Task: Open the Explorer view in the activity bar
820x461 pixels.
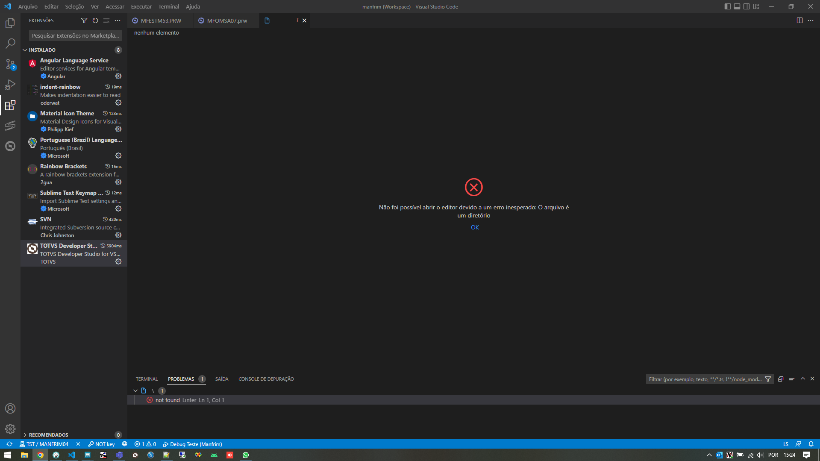Action: [10, 23]
